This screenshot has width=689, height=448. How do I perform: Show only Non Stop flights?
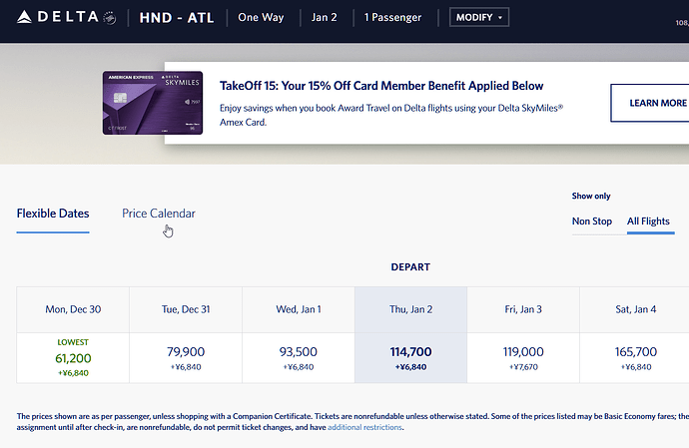coord(592,221)
